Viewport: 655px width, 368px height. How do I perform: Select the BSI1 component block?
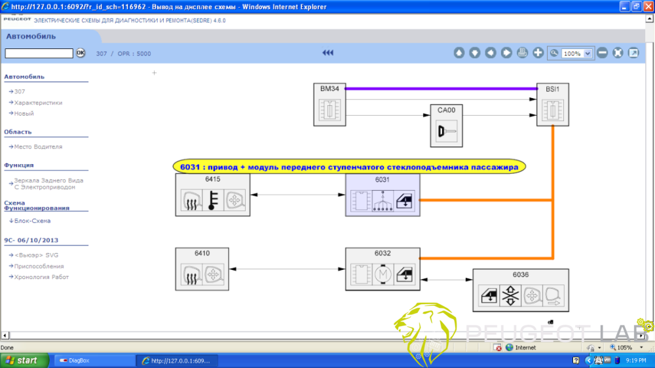(553, 105)
